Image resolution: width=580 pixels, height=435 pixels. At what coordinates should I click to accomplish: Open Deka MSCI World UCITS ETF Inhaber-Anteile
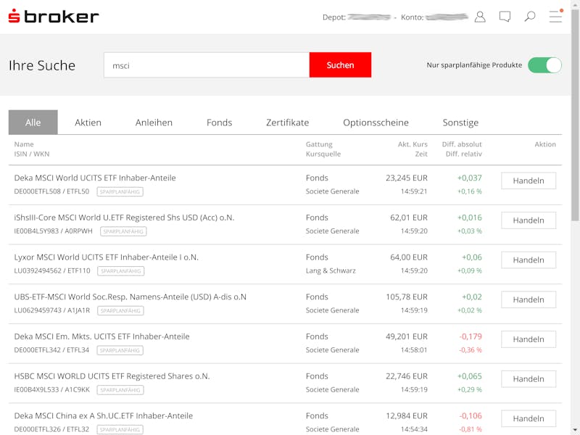pos(95,178)
